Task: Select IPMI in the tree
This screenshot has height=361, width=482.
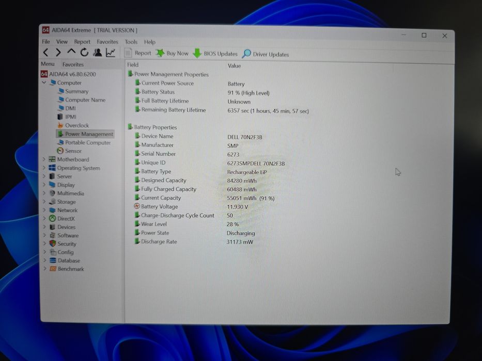Action: click(x=67, y=117)
